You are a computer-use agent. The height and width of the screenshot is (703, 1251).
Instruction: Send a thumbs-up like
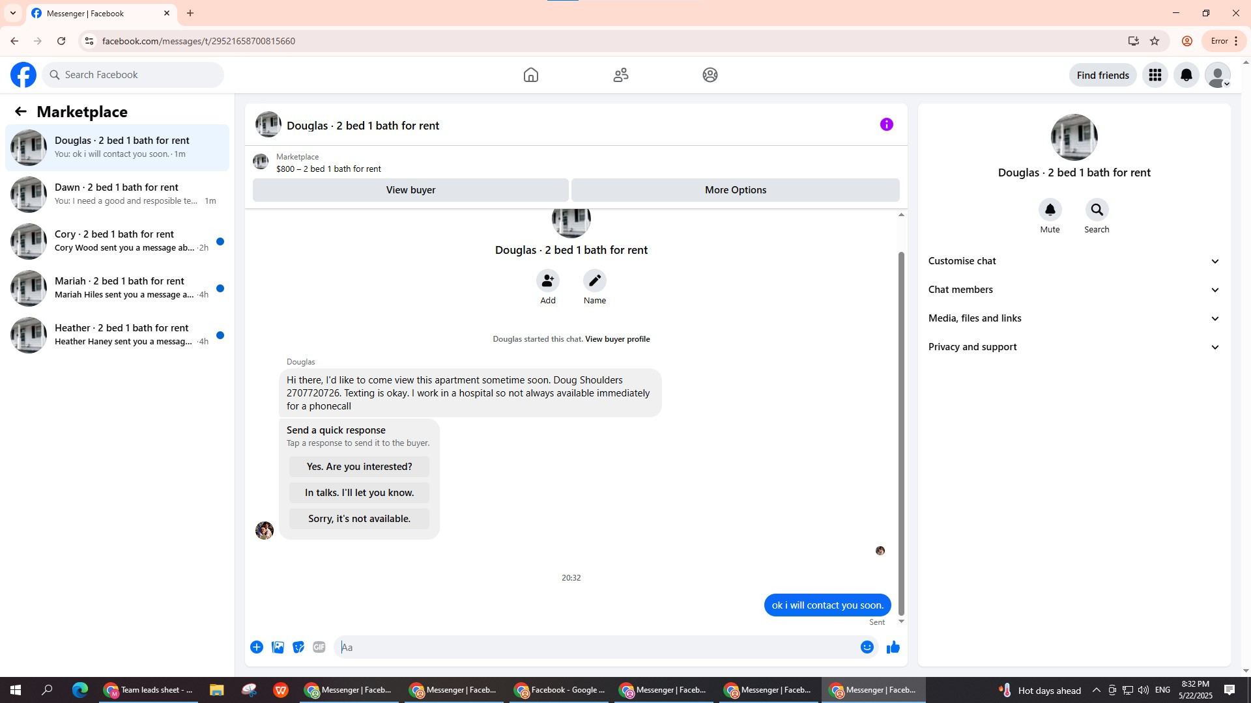[x=893, y=647]
